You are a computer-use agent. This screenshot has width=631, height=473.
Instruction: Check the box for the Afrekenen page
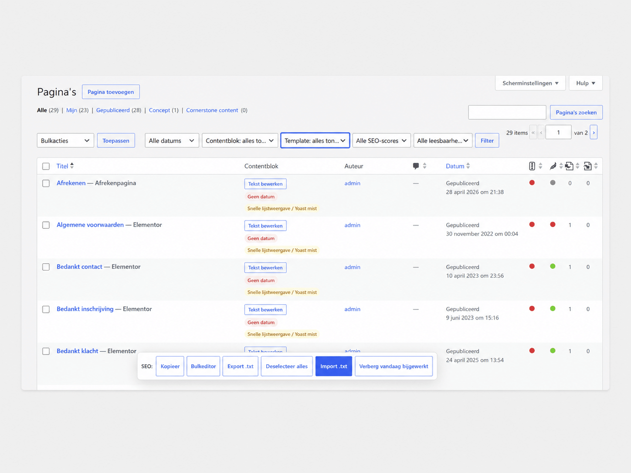(46, 183)
